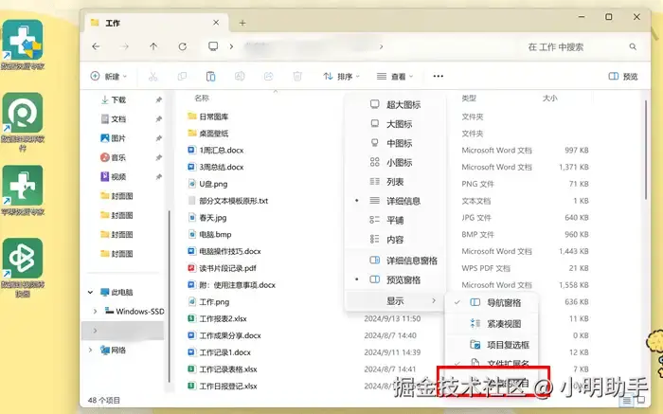Toggle 预览窗格 in the view menu
663x414 pixels.
click(395, 279)
